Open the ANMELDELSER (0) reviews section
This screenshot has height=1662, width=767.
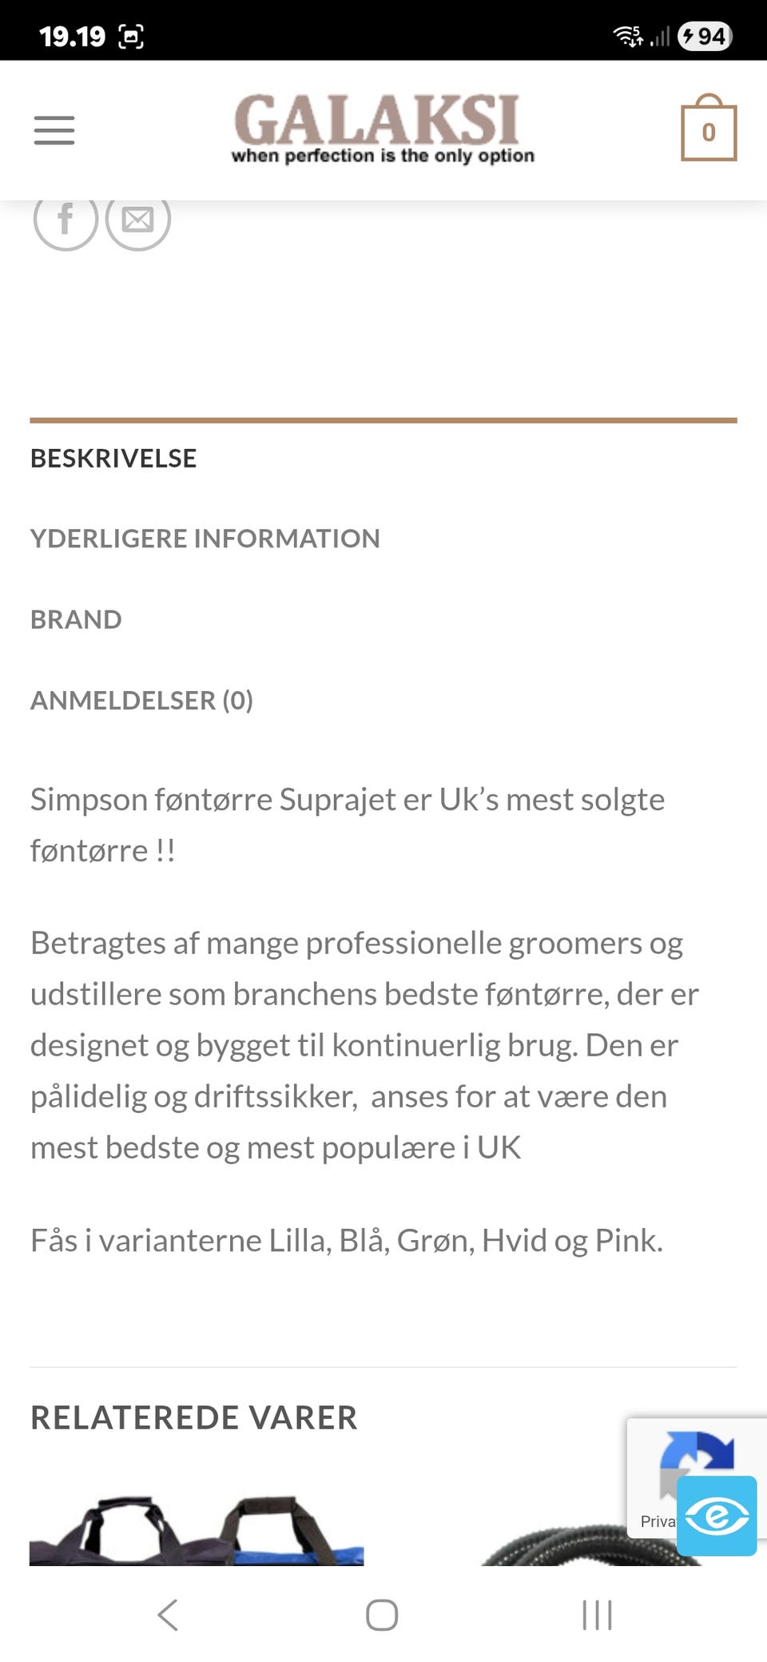pyautogui.click(x=141, y=701)
